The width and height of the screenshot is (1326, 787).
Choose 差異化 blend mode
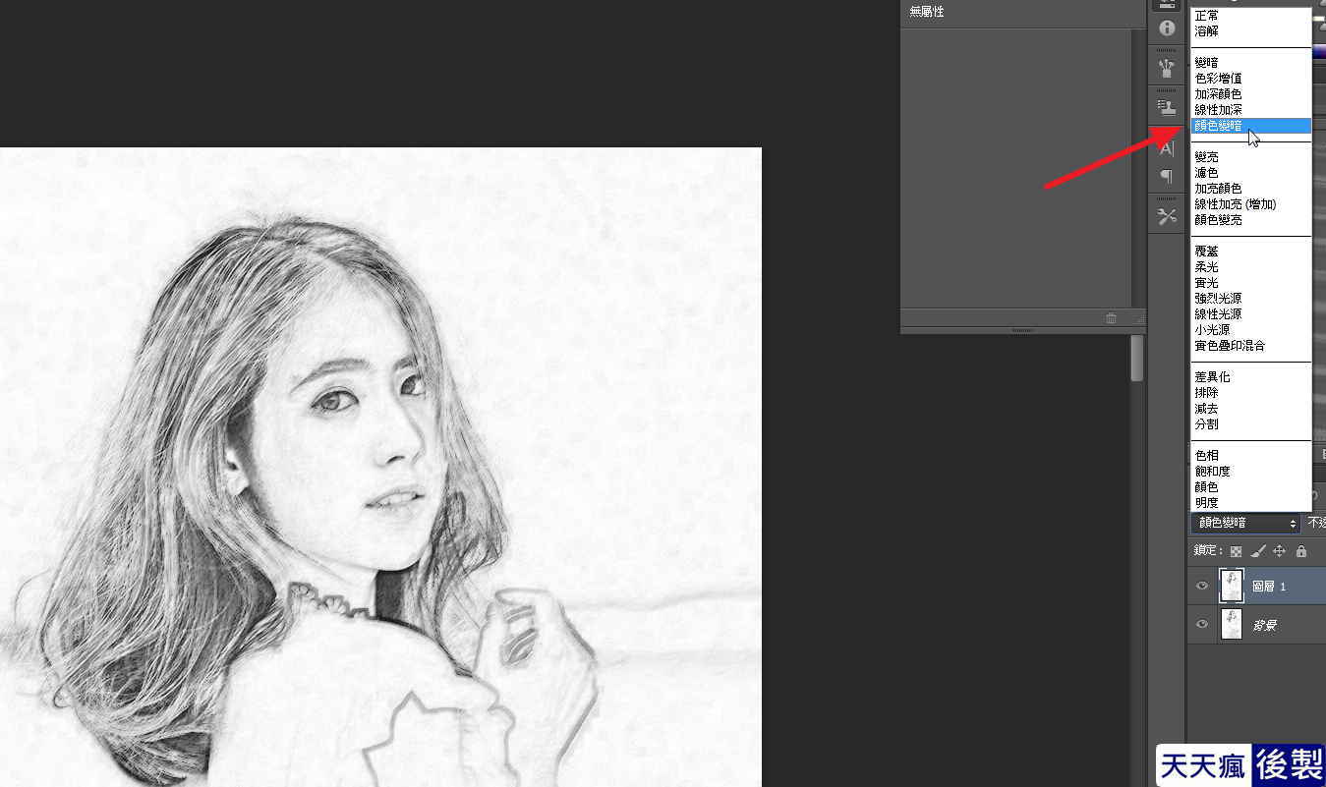pyautogui.click(x=1251, y=377)
